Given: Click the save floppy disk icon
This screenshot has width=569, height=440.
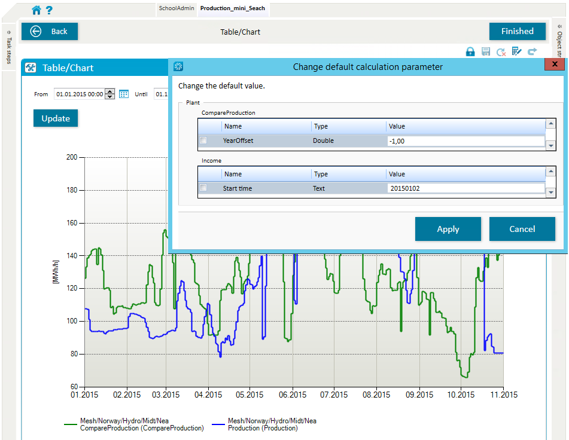Looking at the screenshot, I should [x=486, y=52].
